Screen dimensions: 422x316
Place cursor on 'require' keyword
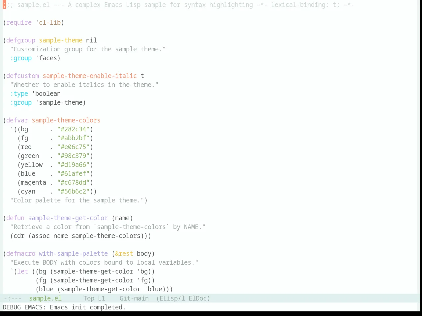pyautogui.click(x=19, y=22)
